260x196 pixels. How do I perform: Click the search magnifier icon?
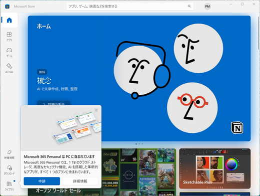(189, 6)
